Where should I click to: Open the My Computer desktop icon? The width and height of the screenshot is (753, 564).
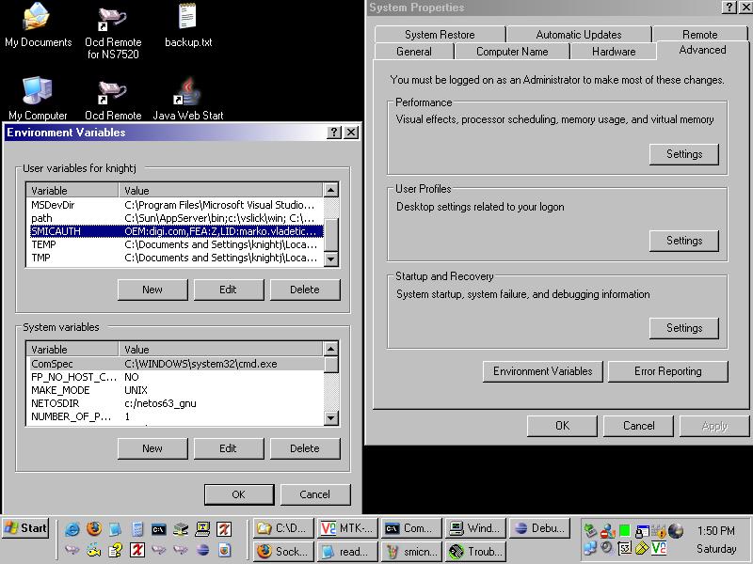coord(37,94)
